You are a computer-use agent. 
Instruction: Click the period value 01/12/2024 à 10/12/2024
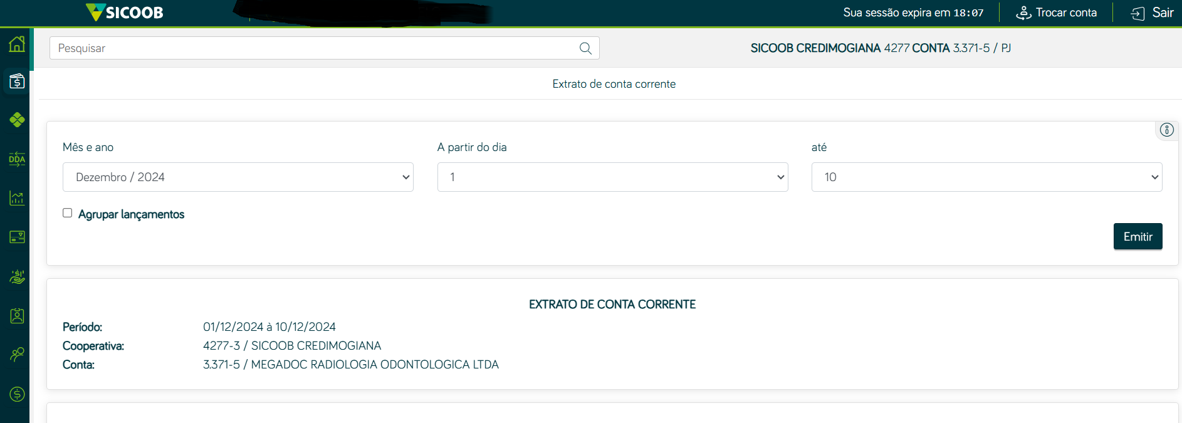(269, 327)
